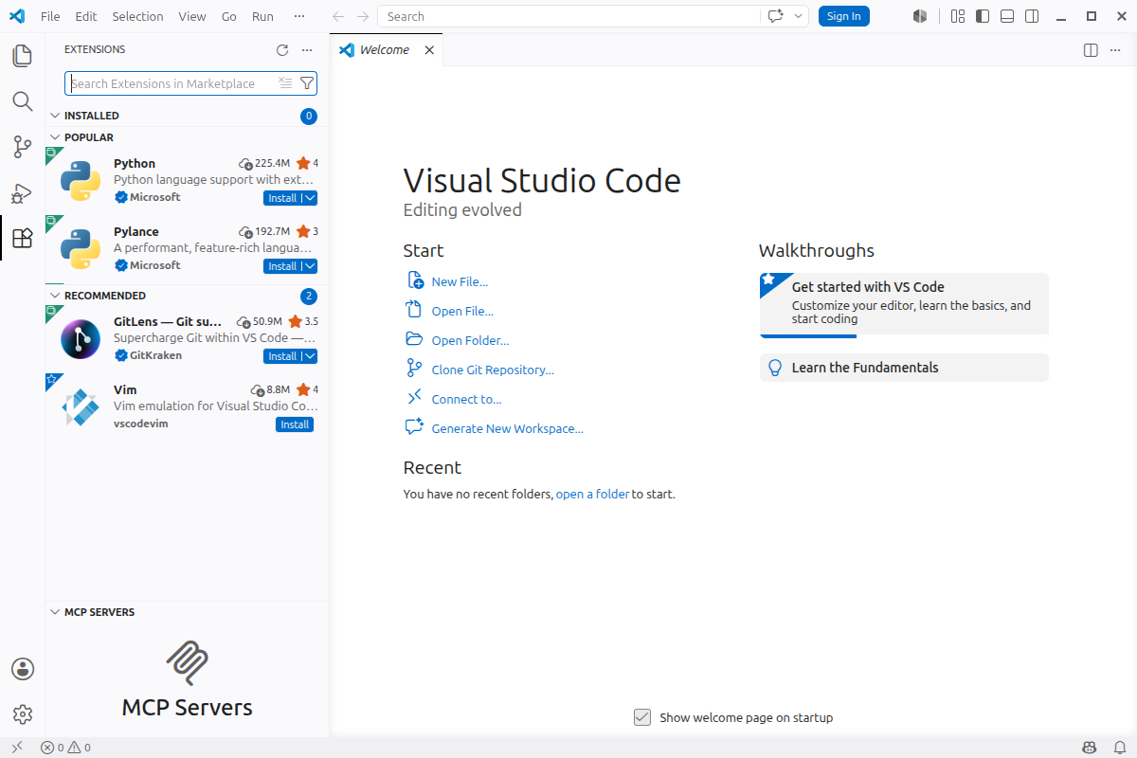Click the Open File link
Viewport: 1137px width, 758px height.
(x=462, y=311)
